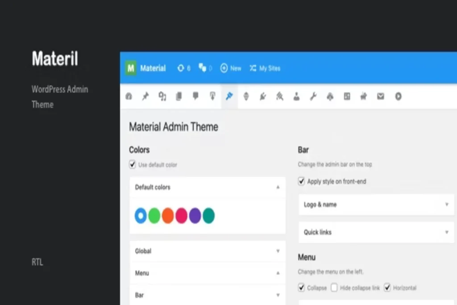
Task: Open the New item in admin bar
Action: [231, 68]
